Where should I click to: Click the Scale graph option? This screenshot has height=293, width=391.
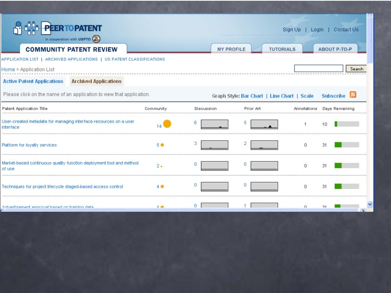click(x=307, y=96)
